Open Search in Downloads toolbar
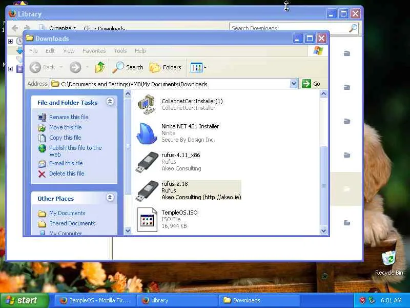This screenshot has height=308, width=410. pyautogui.click(x=128, y=67)
